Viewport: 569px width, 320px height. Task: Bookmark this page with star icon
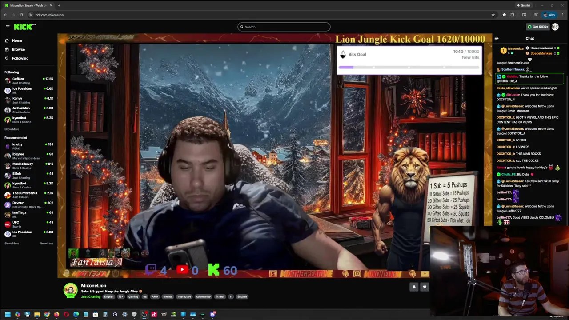point(493,15)
